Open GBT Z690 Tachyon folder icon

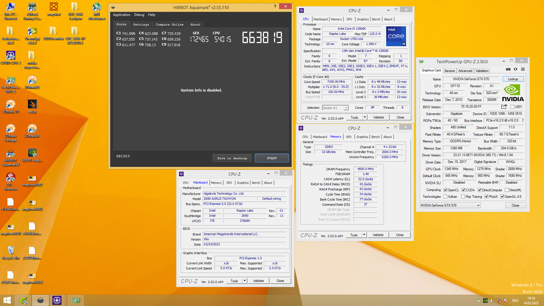pyautogui.click(x=75, y=11)
